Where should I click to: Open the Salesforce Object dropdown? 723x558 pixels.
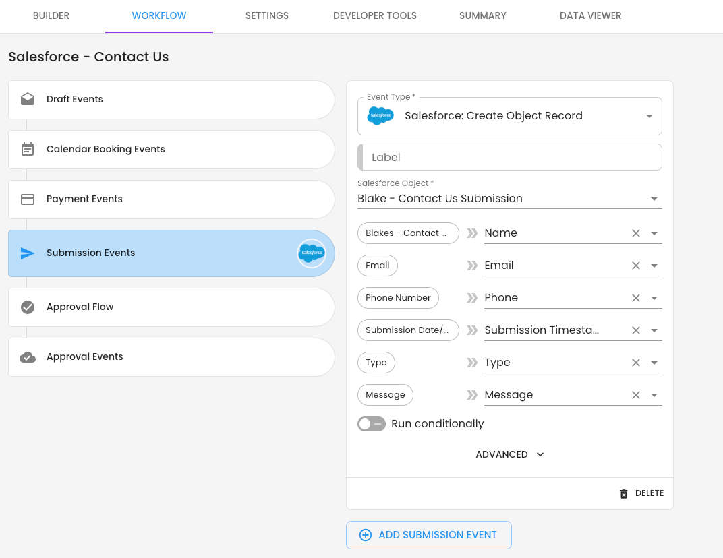tap(509, 199)
